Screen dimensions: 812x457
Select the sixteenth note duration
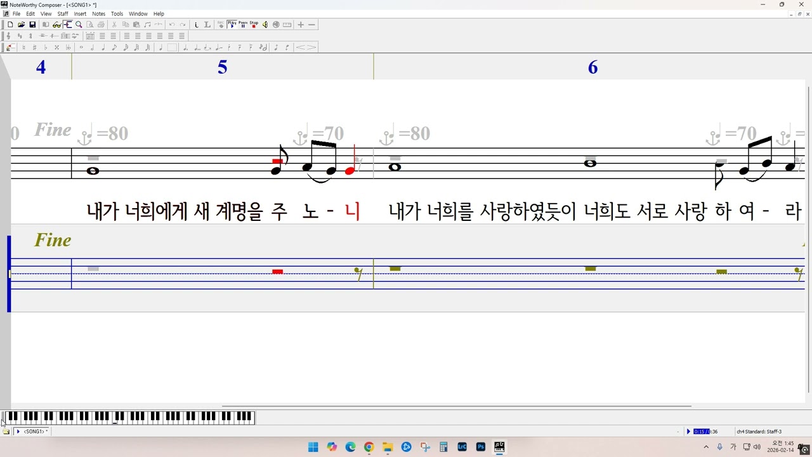tap(126, 47)
